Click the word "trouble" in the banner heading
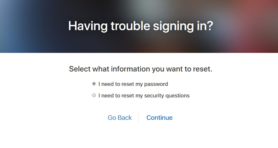The width and height of the screenshot is (278, 148). (130, 26)
